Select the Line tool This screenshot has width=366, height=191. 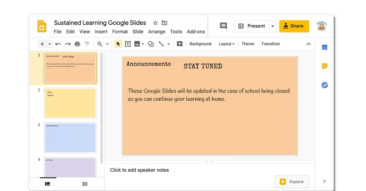click(x=161, y=44)
